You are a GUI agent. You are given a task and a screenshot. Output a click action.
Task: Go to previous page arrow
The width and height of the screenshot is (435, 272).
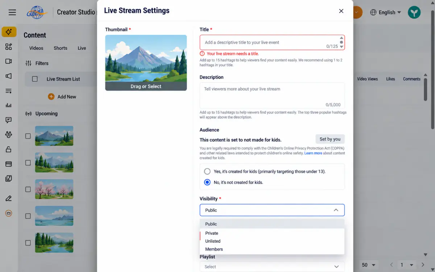(x=391, y=265)
